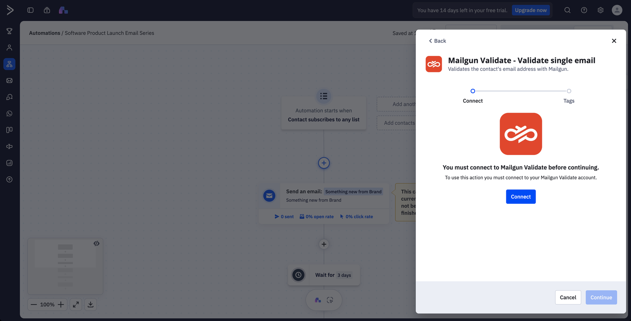The width and height of the screenshot is (631, 321).
Task: Open user profile avatar
Action: pyautogui.click(x=617, y=10)
